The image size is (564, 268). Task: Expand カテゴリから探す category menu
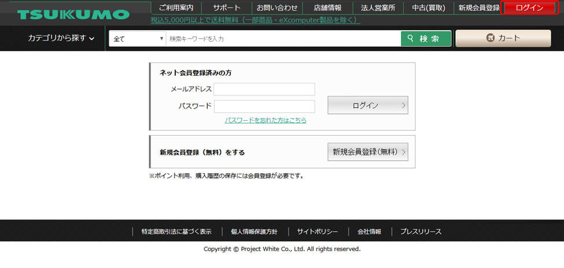(61, 38)
